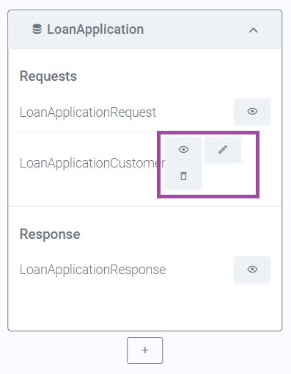Click the blank area right of the trash button

coord(229,176)
